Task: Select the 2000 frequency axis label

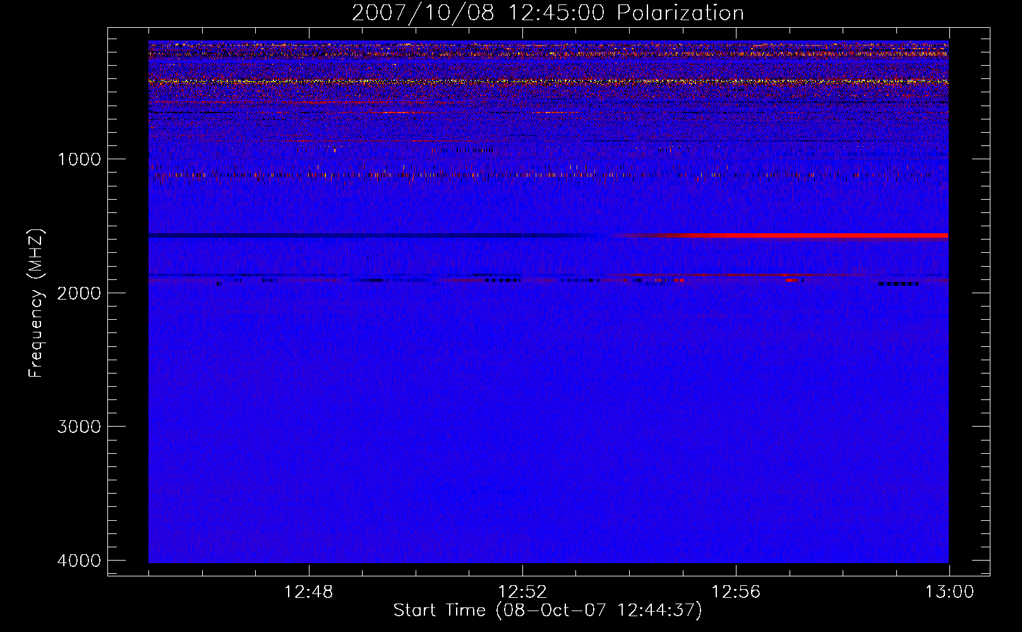Action: (79, 293)
